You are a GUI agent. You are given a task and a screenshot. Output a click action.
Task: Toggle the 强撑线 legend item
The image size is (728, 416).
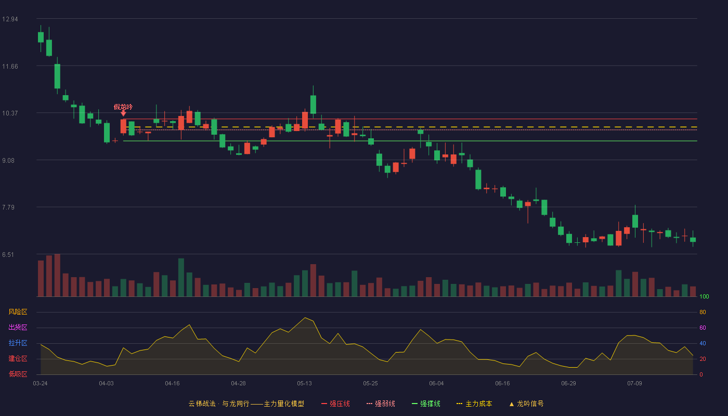(426, 404)
